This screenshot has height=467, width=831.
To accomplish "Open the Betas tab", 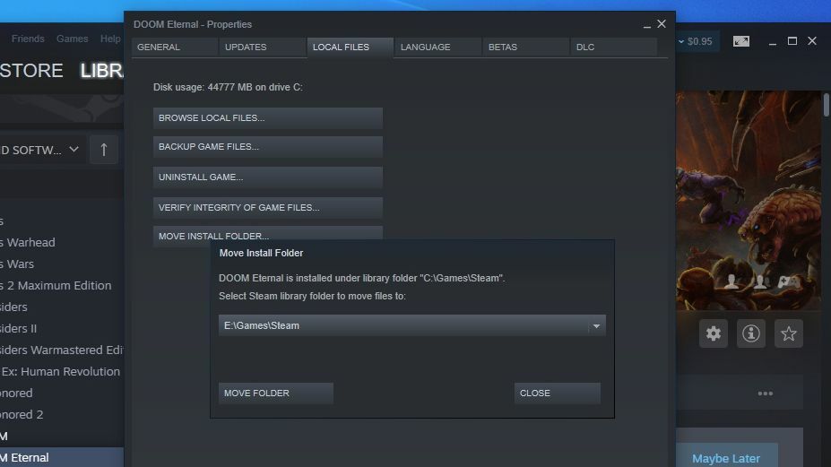I will tap(525, 48).
